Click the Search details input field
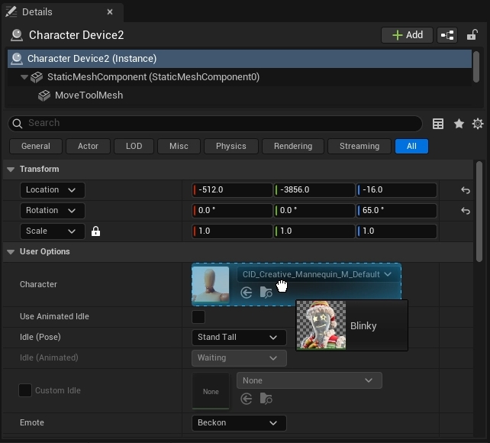 pos(221,123)
